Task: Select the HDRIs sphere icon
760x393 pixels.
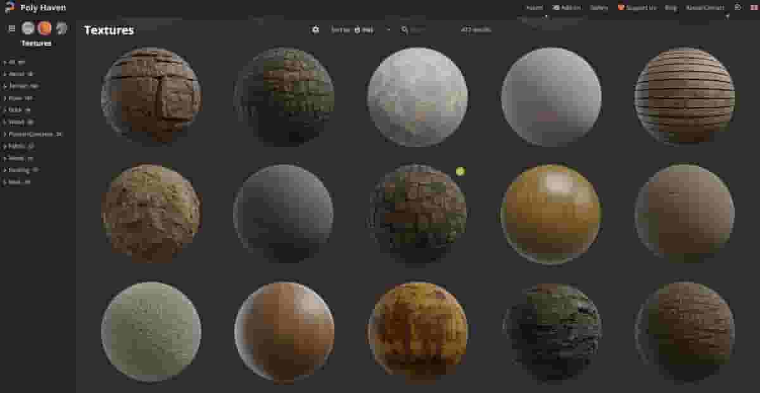Action: (x=27, y=28)
